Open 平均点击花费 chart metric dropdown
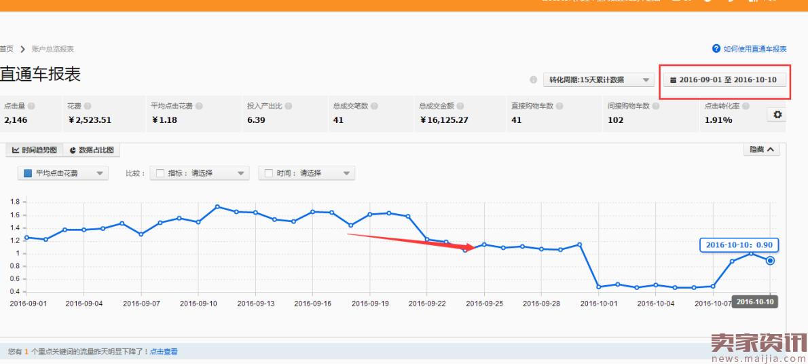This screenshot has width=808, height=364. (x=63, y=173)
